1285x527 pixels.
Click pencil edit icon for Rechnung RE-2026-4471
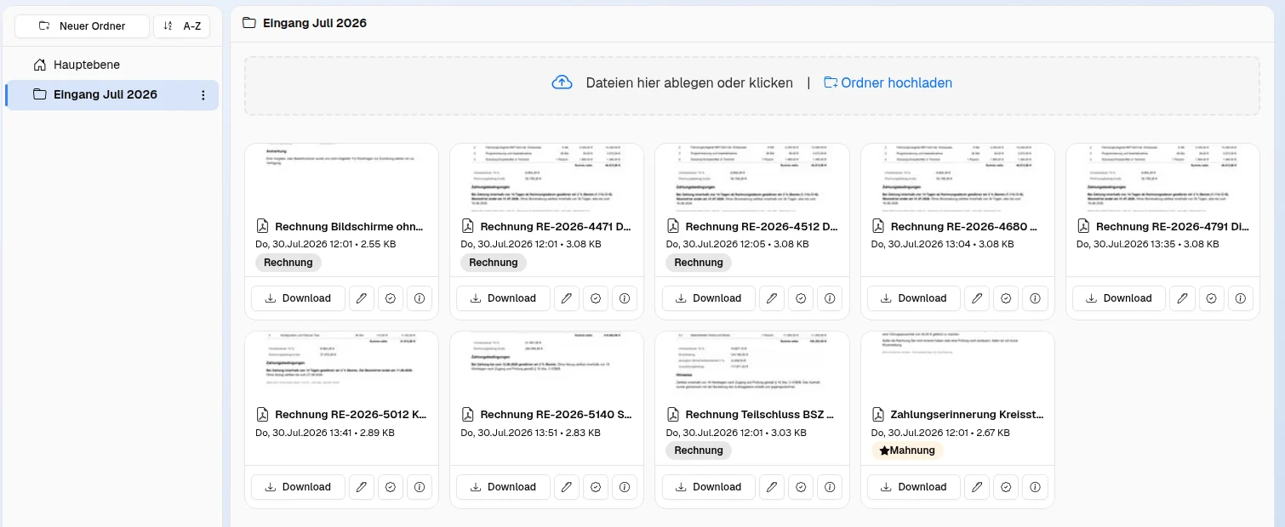[x=567, y=298]
